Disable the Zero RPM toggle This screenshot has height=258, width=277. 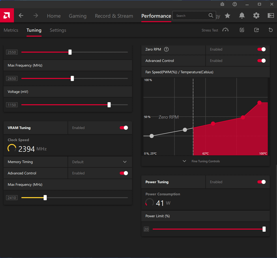[x=261, y=49]
